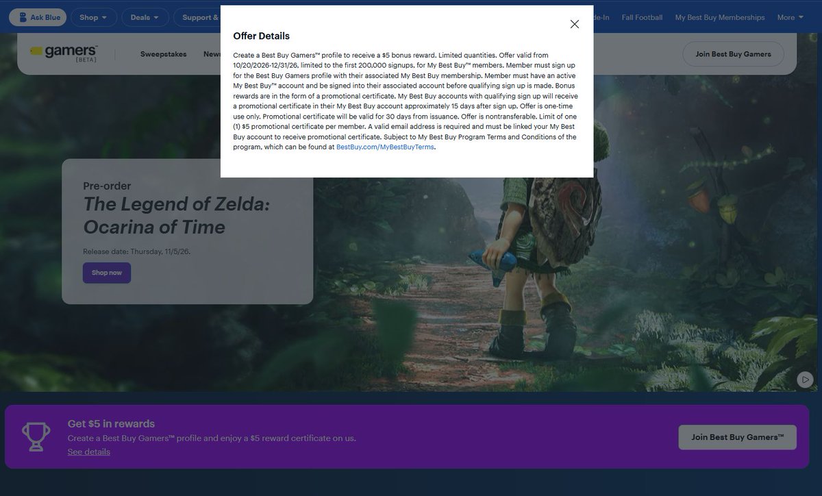Click The Legend of Zelda: Ocarina of Time title
822x496 pixels.
[x=177, y=215]
